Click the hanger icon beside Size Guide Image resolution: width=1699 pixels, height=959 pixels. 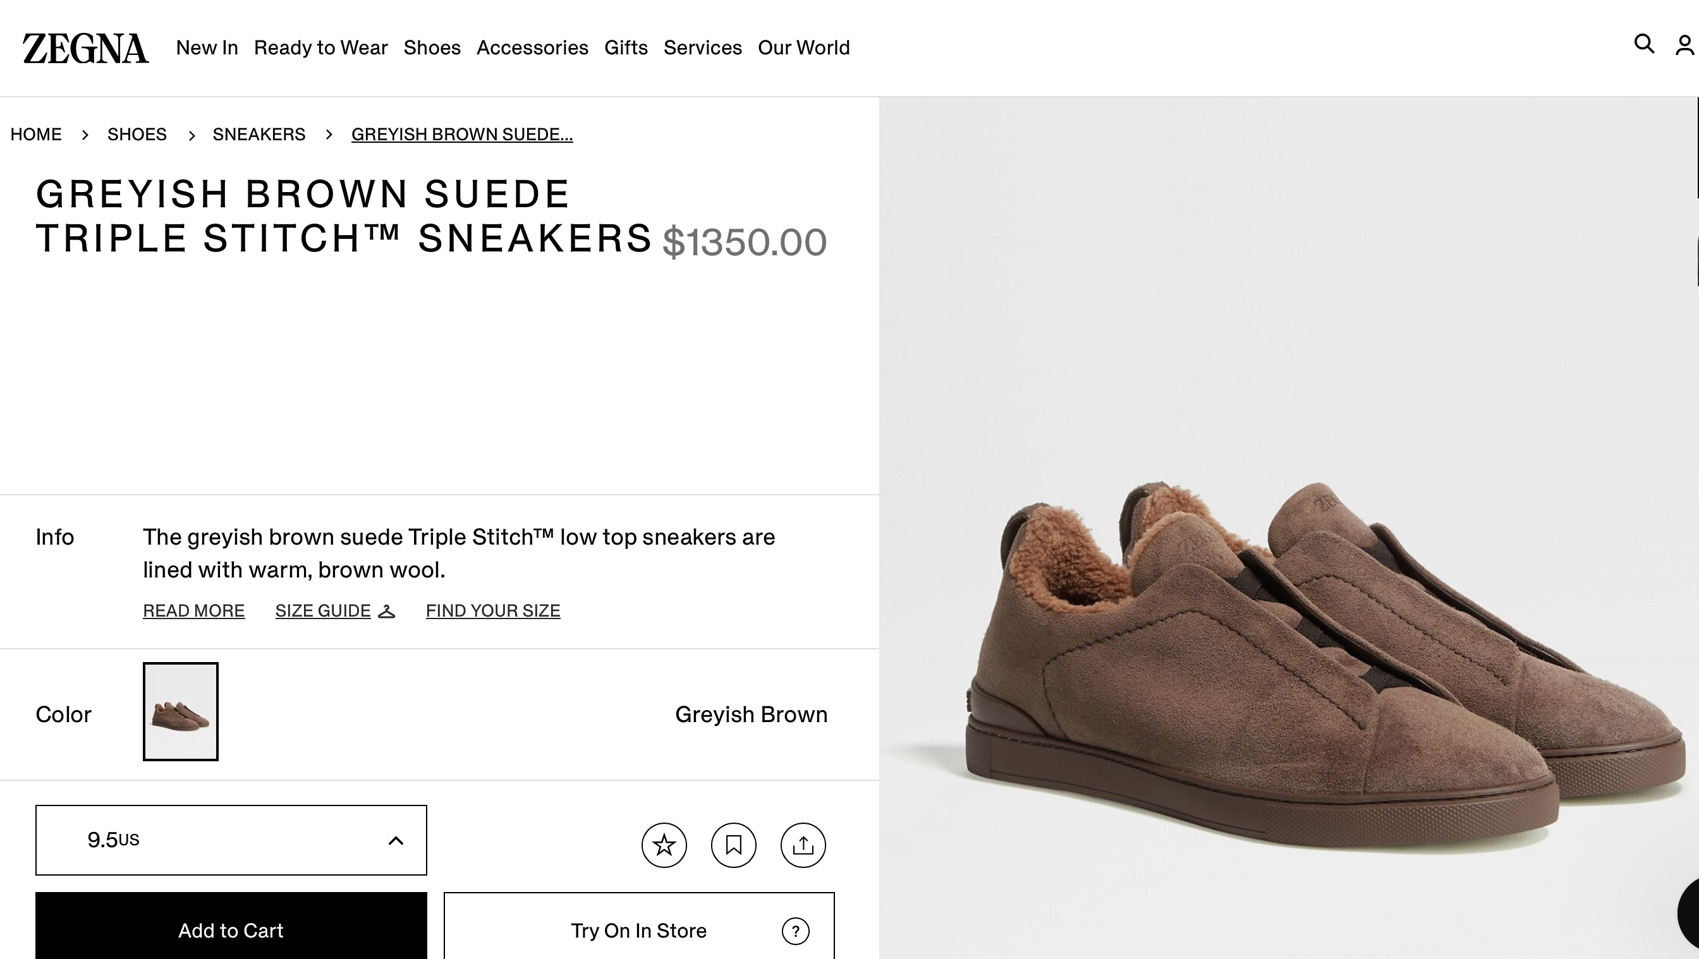386,611
